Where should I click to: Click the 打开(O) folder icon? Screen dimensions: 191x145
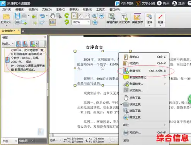point(6,17)
